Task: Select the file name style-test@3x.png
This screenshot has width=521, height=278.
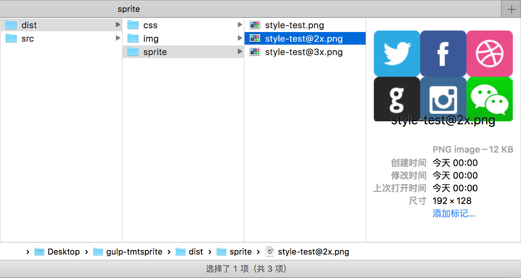Action: [304, 52]
